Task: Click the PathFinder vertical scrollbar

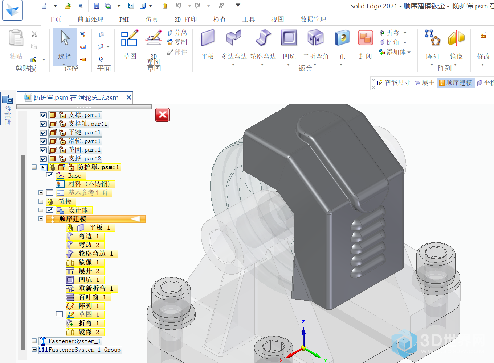Action: pos(23,253)
